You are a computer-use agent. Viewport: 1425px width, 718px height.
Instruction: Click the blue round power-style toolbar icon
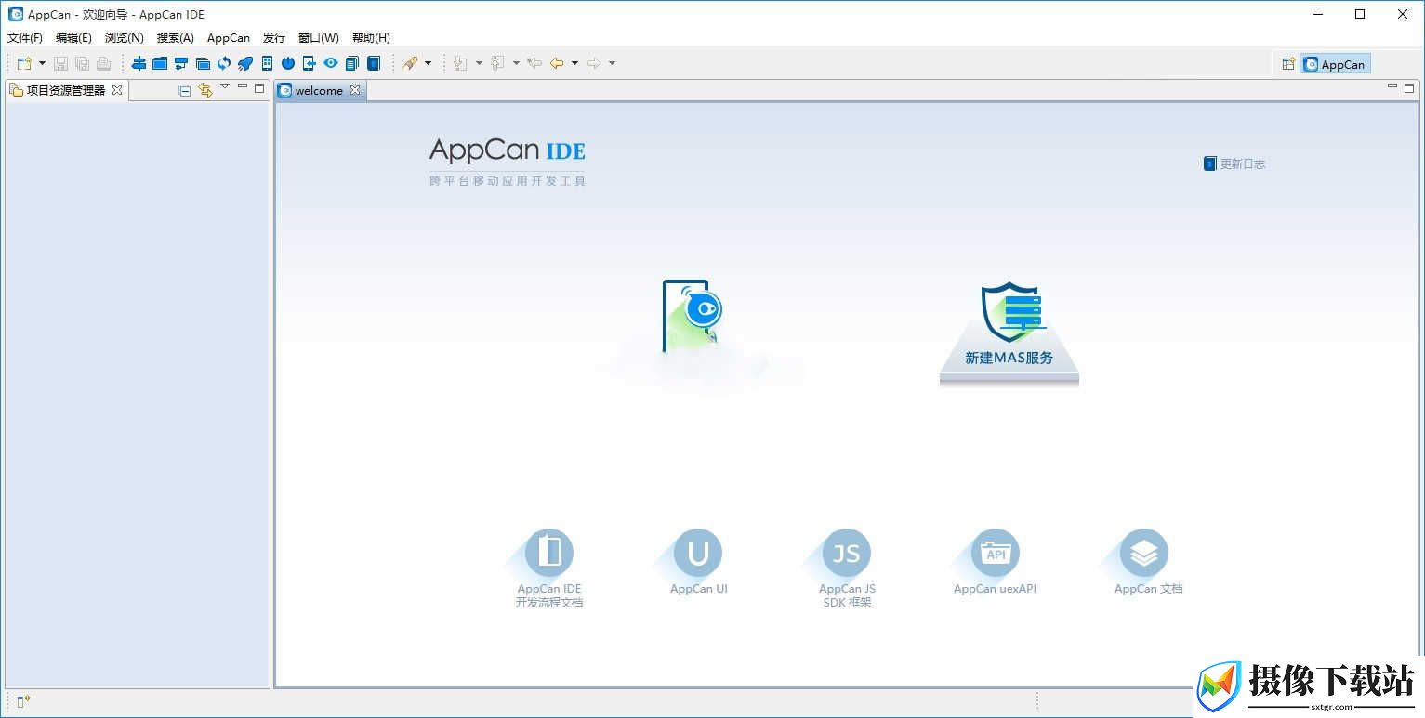pos(288,63)
